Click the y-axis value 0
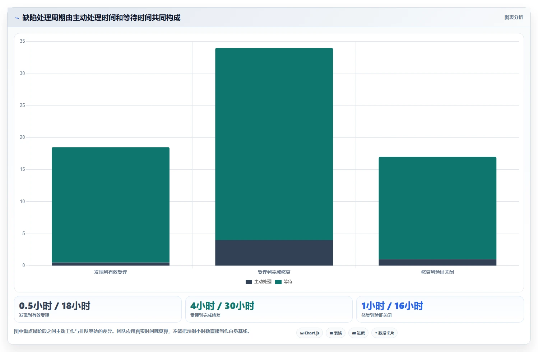The image size is (538, 352). (24, 266)
